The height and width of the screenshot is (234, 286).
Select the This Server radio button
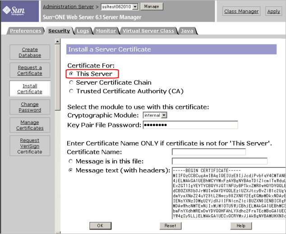(x=71, y=74)
